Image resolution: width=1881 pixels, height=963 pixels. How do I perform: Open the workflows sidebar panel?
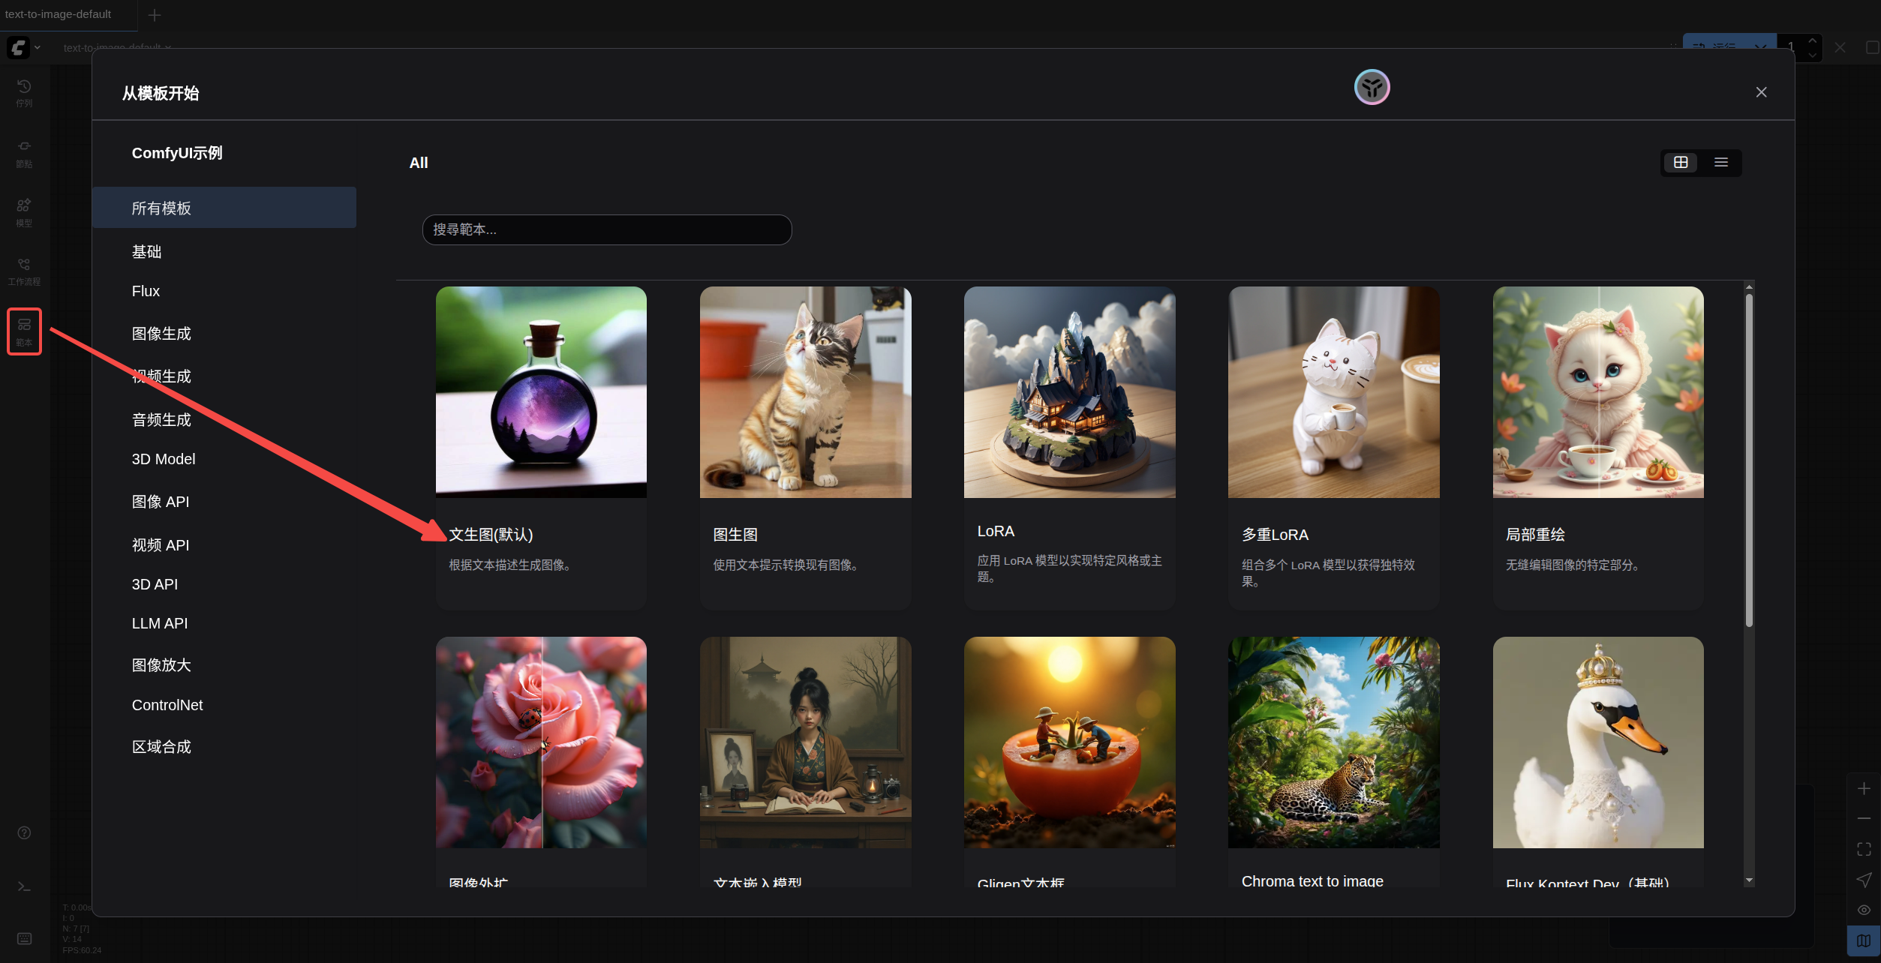coord(24,271)
